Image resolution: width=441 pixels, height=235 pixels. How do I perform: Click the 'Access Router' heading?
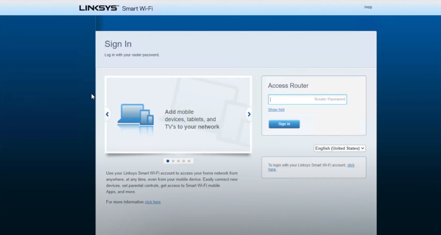click(288, 86)
